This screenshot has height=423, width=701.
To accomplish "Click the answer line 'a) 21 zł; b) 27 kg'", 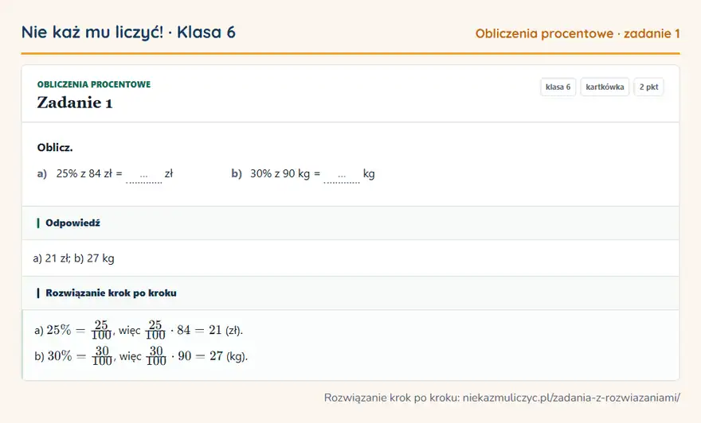I will [74, 258].
